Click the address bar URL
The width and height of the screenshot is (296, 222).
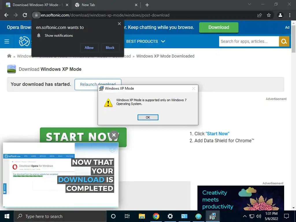pyautogui.click(x=105, y=15)
